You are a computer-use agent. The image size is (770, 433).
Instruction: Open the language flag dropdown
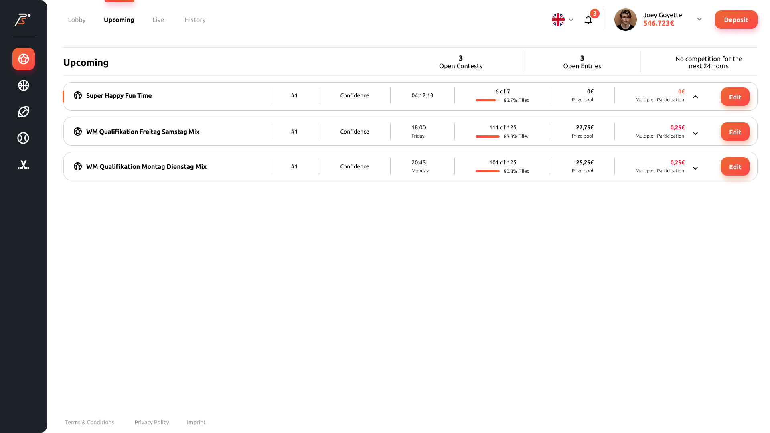(x=563, y=20)
